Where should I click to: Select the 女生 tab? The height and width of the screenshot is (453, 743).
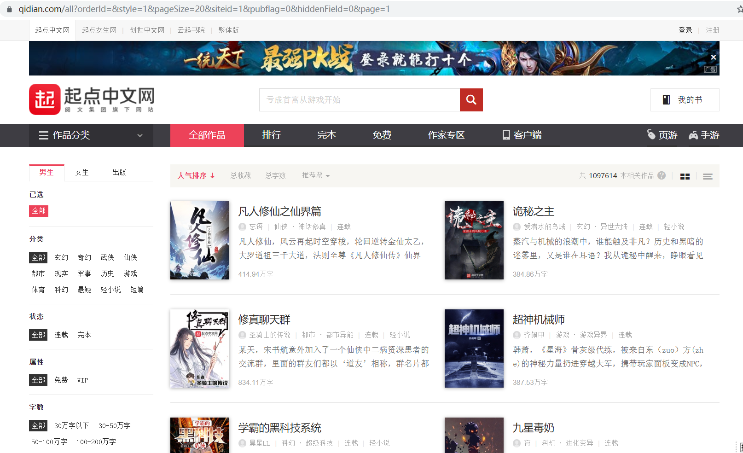pyautogui.click(x=82, y=172)
